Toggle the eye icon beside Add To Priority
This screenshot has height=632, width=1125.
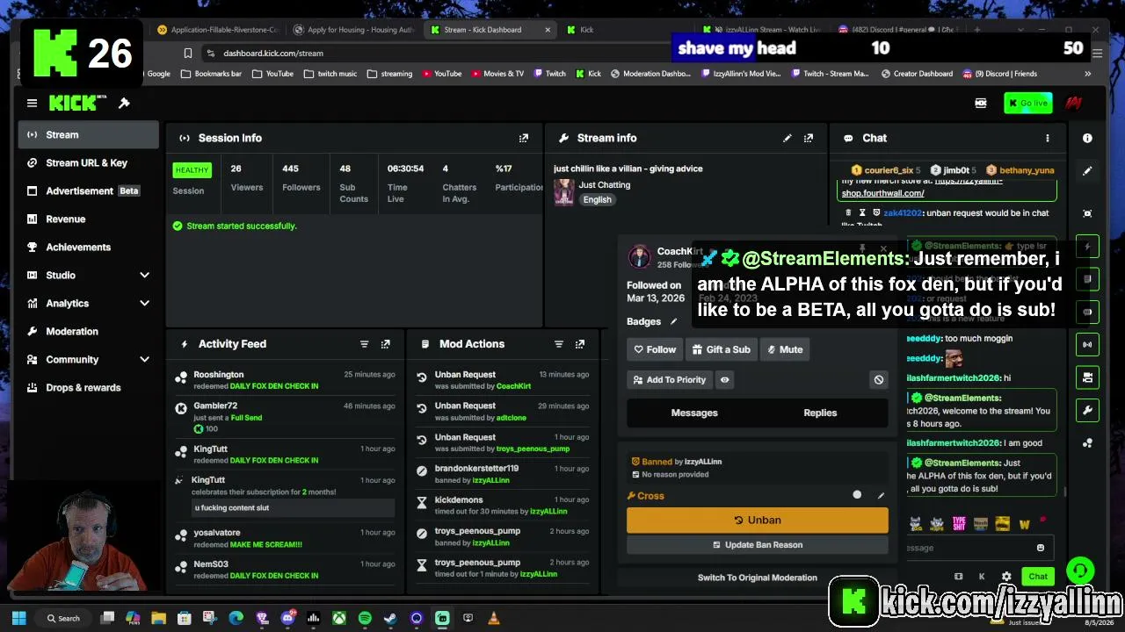coord(725,379)
